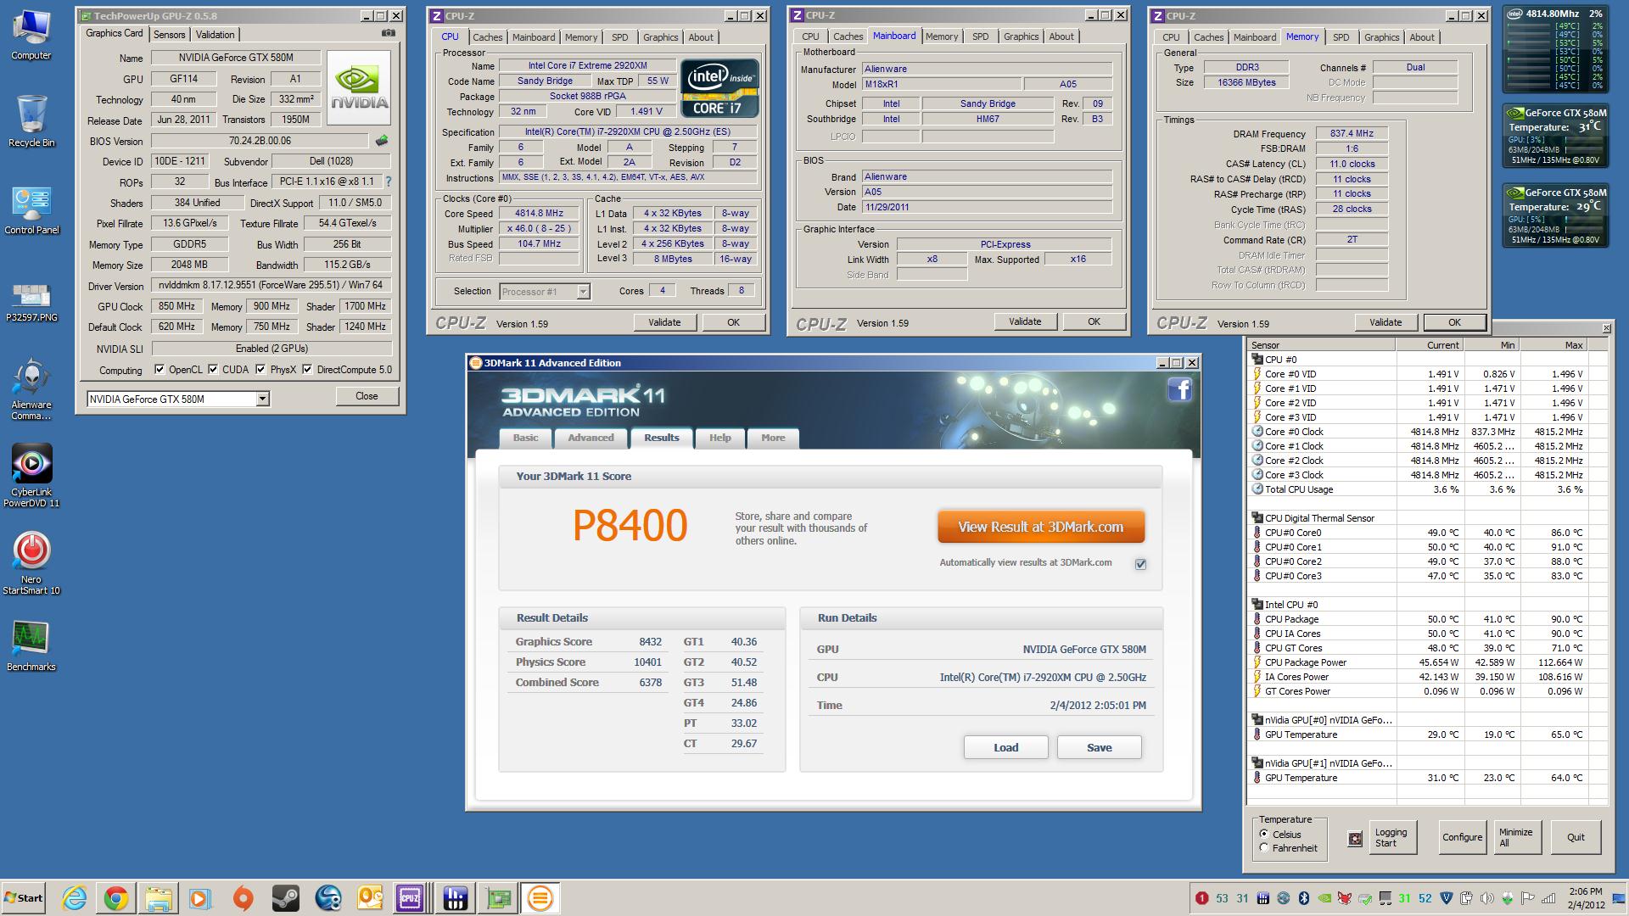The image size is (1629, 916).
Task: Uncheck automatically view results at 3DMark.com
Action: coord(1140,564)
